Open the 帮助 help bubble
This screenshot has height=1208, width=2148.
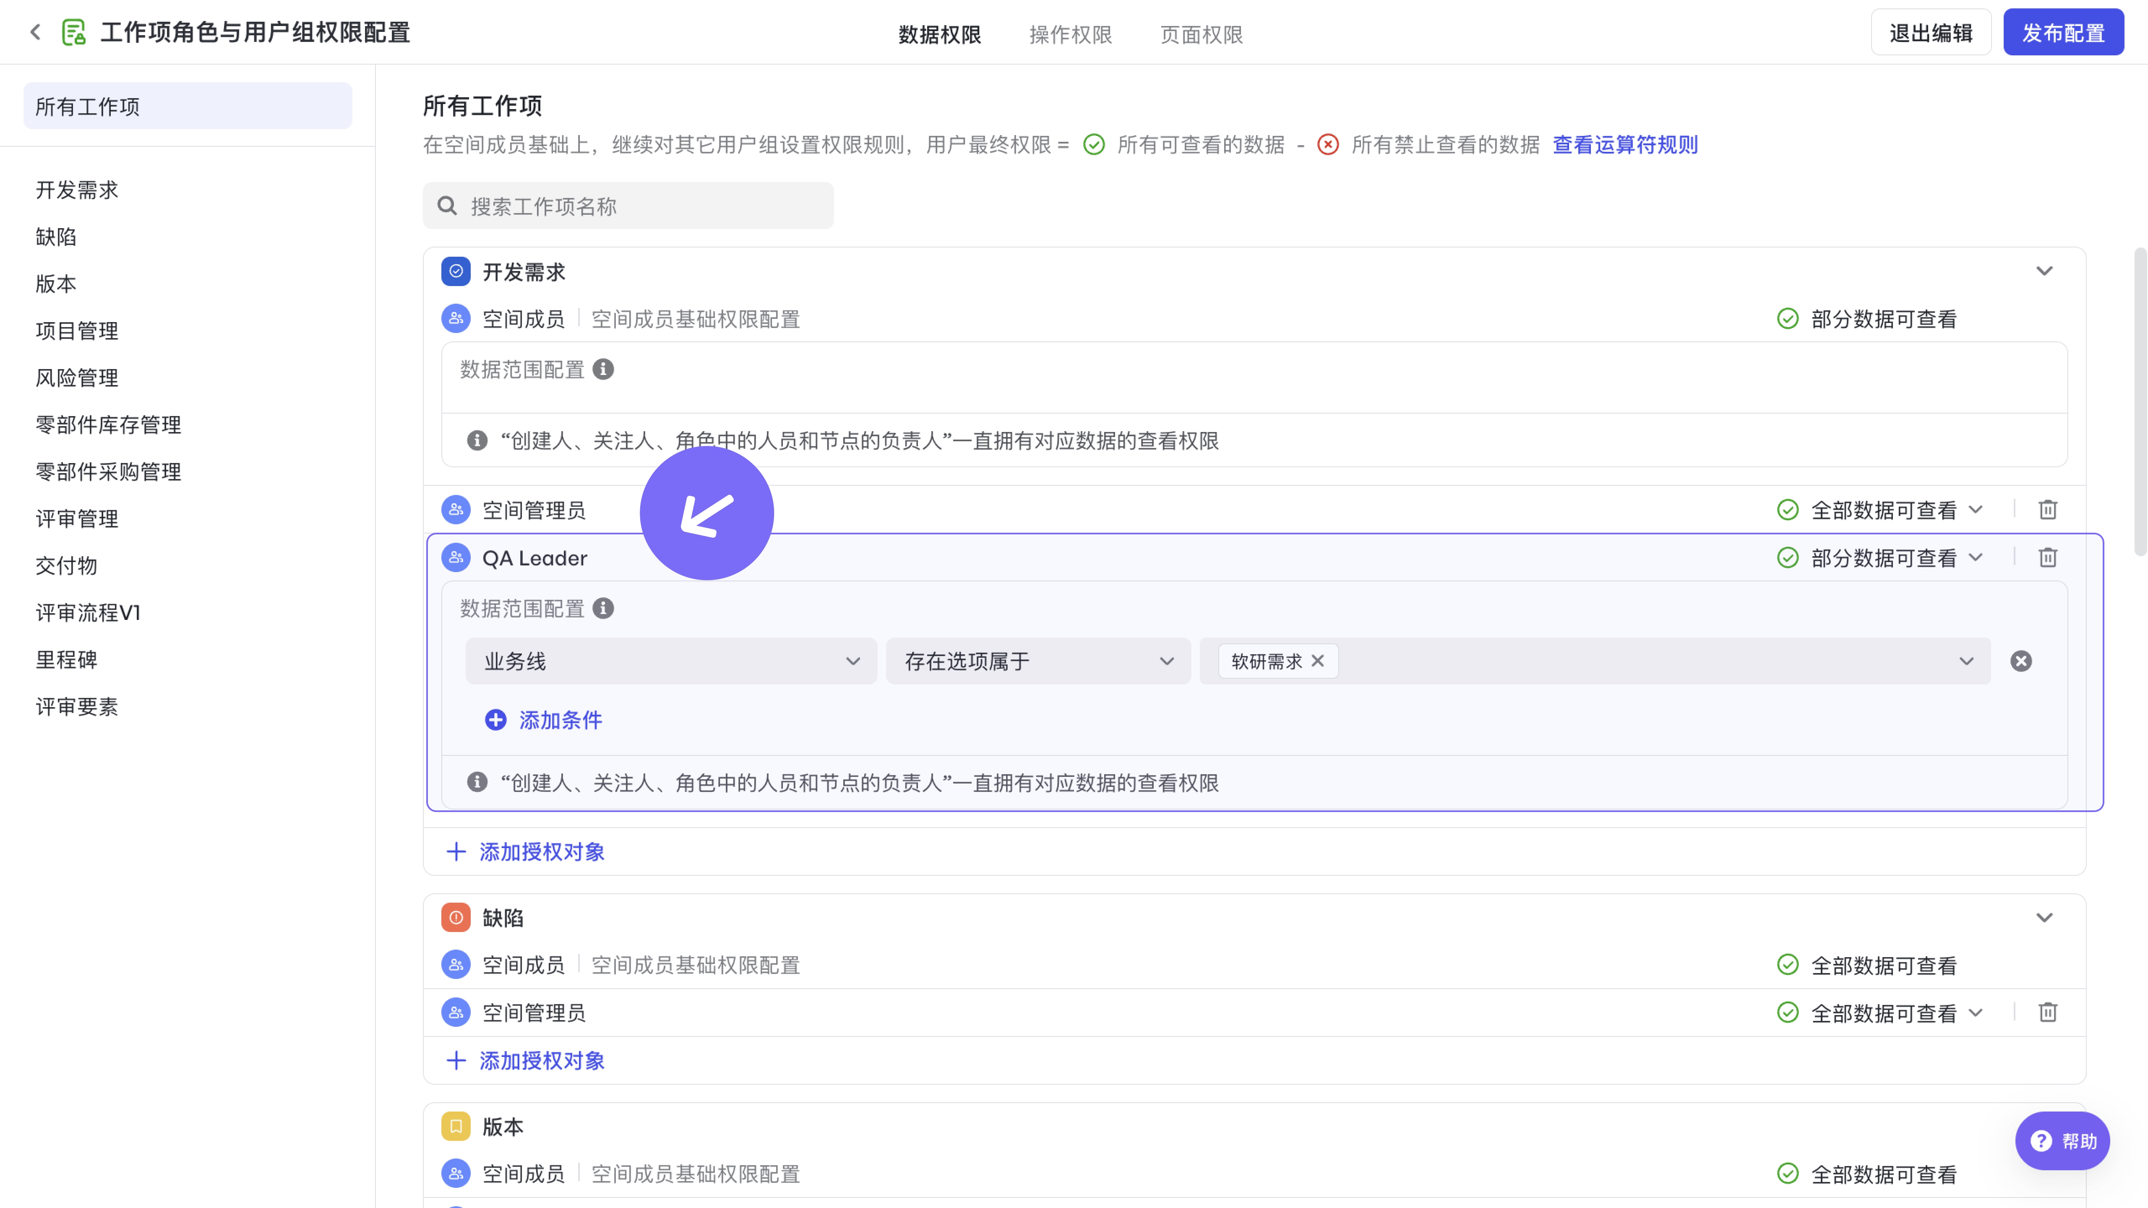[2062, 1140]
